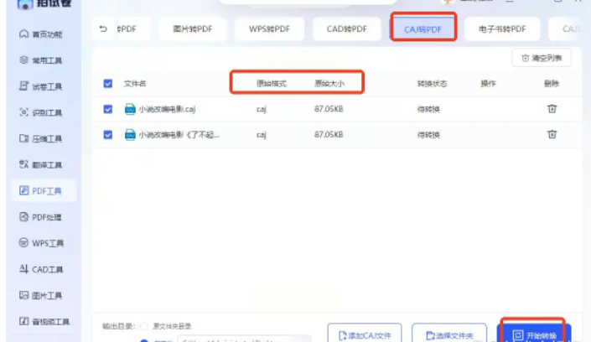Click the 87.05KB size of 小说改编电影.caj
This screenshot has height=342, width=591.
pyautogui.click(x=329, y=109)
